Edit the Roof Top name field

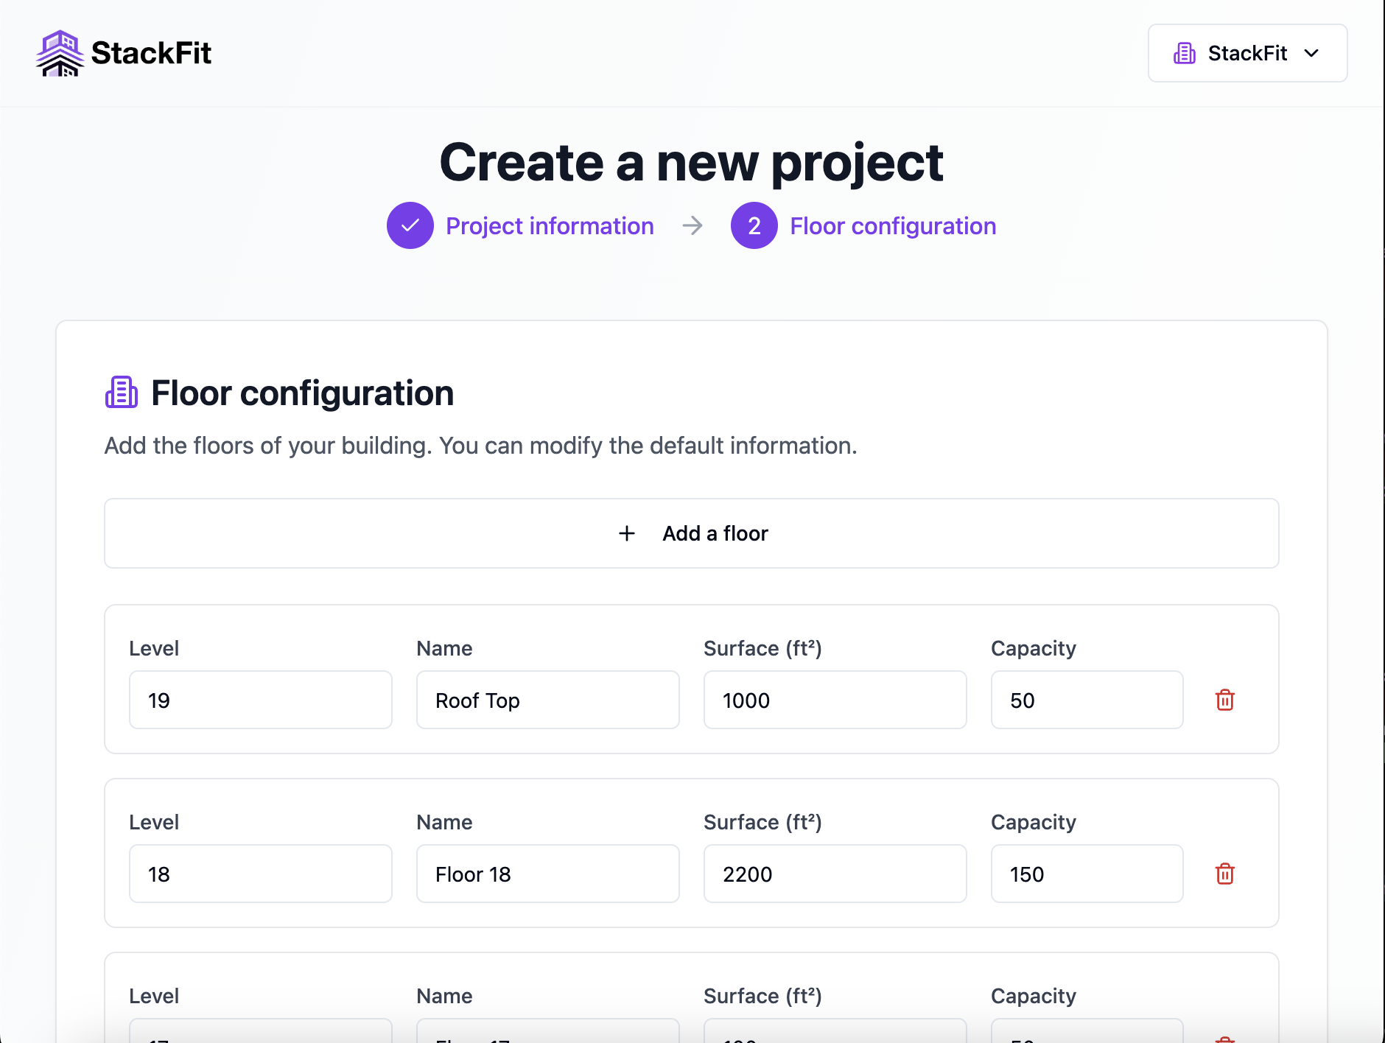(548, 700)
